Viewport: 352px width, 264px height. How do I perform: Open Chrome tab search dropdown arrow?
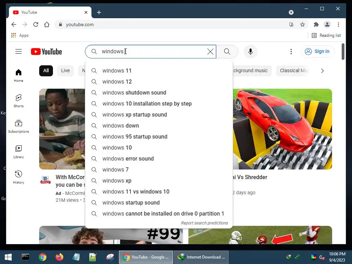pos(291,12)
